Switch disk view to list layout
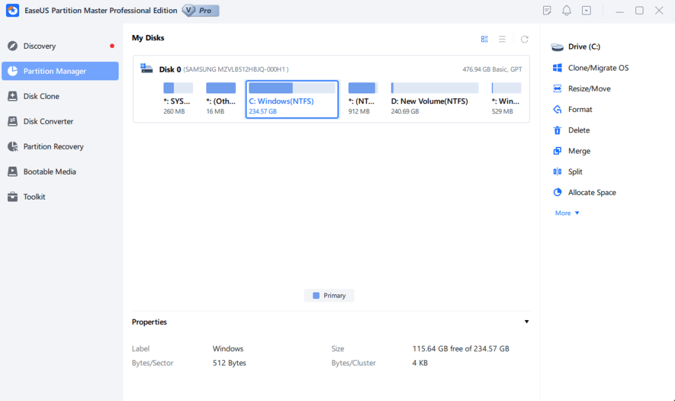 tap(502, 39)
